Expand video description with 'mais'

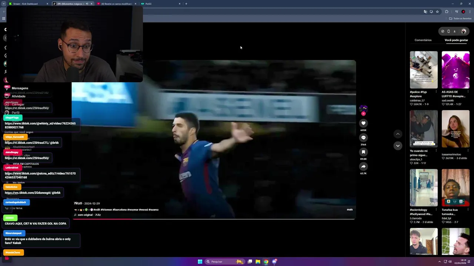[x=350, y=209]
